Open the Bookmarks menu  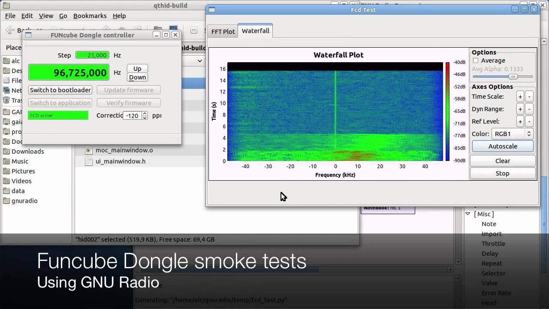coord(90,16)
